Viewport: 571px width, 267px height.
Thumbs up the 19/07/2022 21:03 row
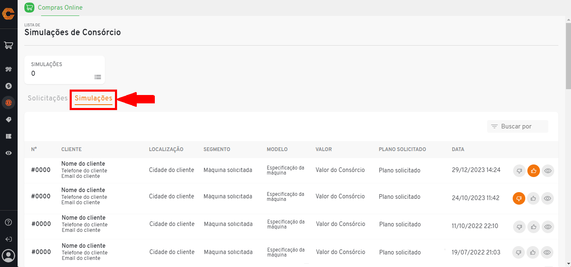pyautogui.click(x=533, y=252)
